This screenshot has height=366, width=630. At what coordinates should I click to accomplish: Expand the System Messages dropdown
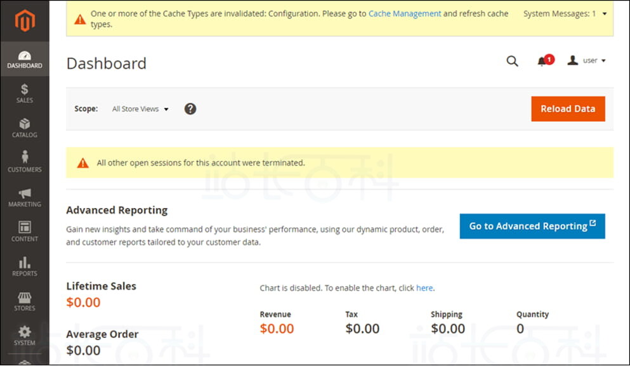(x=565, y=13)
